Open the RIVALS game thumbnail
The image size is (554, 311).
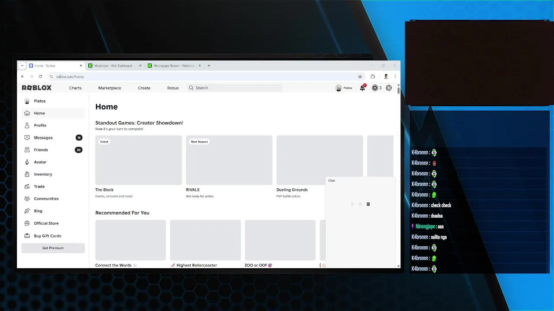pyautogui.click(x=229, y=160)
